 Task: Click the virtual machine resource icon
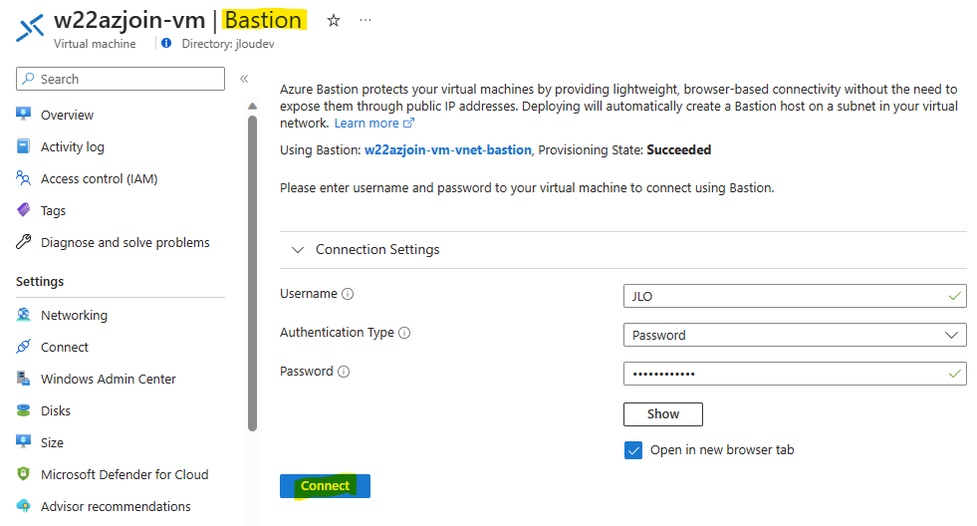tap(29, 28)
